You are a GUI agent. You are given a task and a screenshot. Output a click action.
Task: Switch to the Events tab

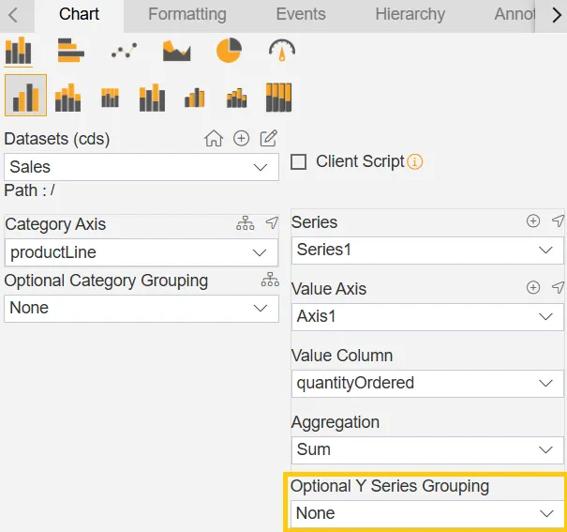point(301,14)
